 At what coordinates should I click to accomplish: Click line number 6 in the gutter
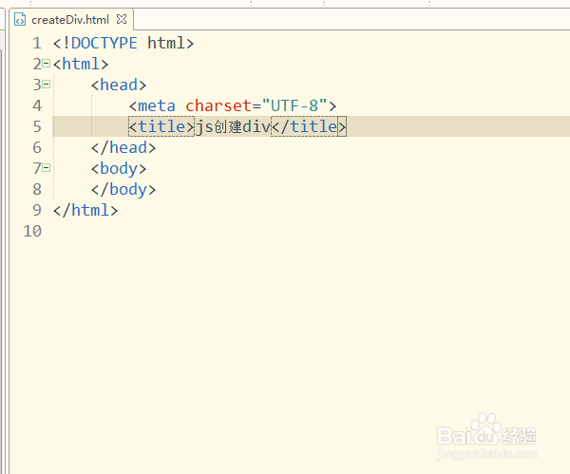pyautogui.click(x=37, y=147)
